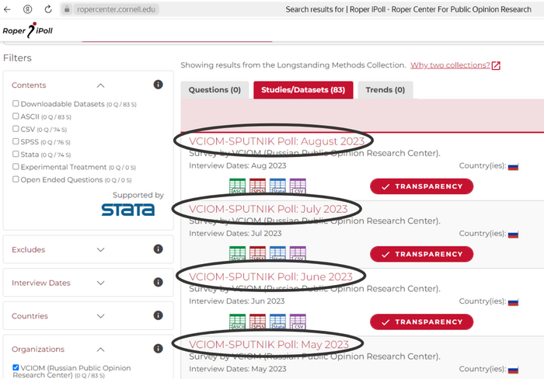Click the ropercenter.cornell.edu address bar
Screen dimensions: 544x379
coord(116,9)
